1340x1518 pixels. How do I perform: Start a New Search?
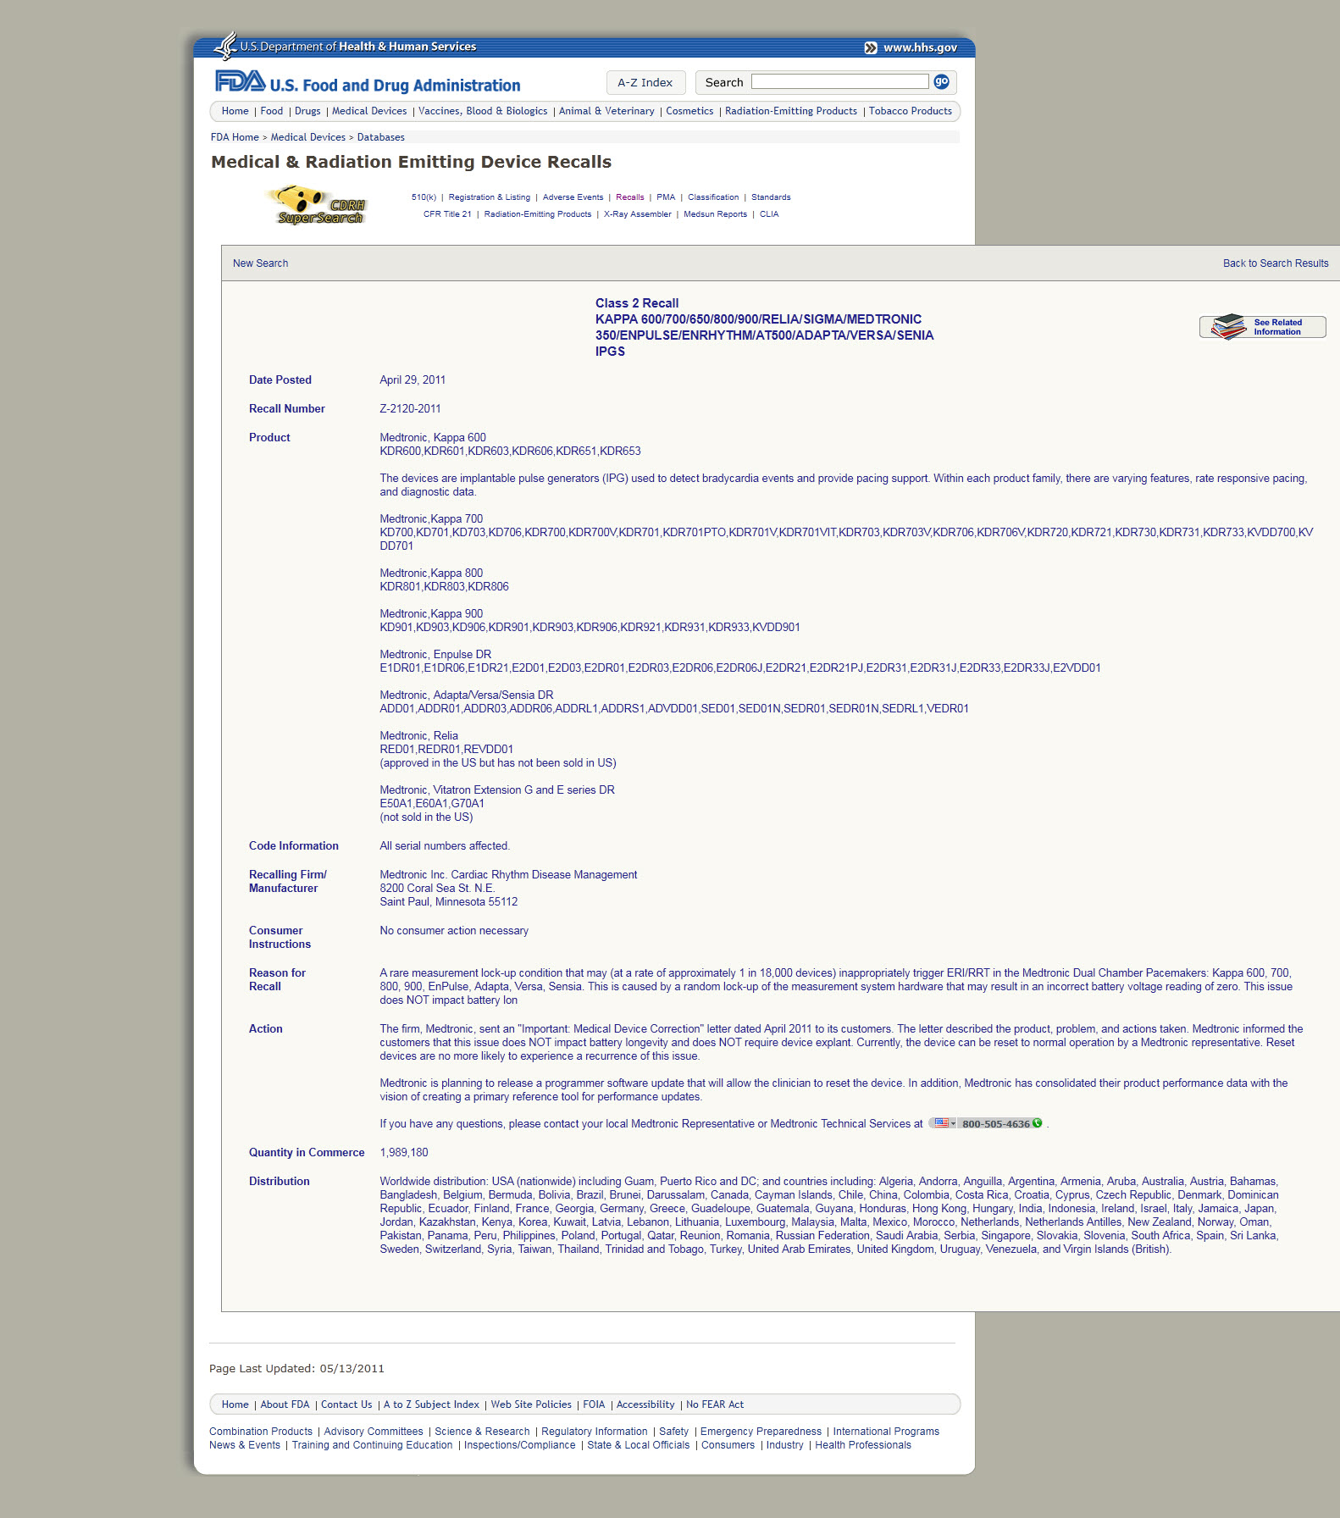click(261, 263)
